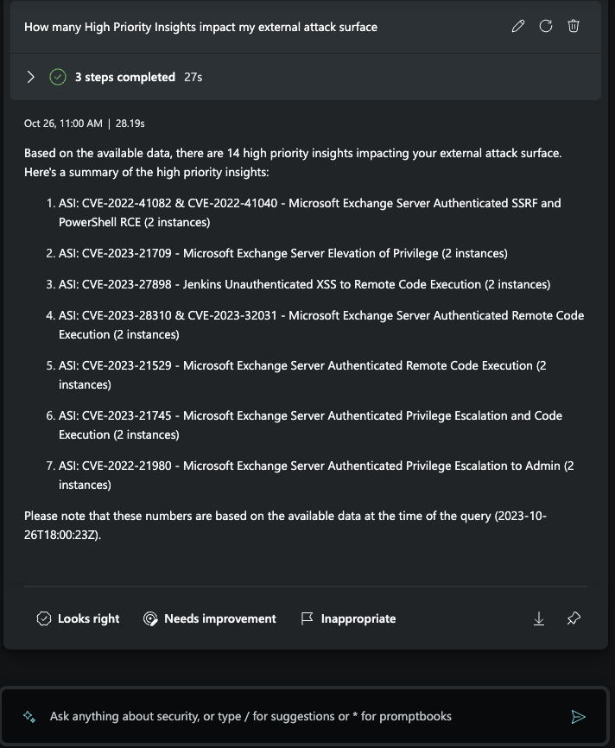Click the '3 steps completed' label
The width and height of the screenshot is (615, 748).
[125, 77]
